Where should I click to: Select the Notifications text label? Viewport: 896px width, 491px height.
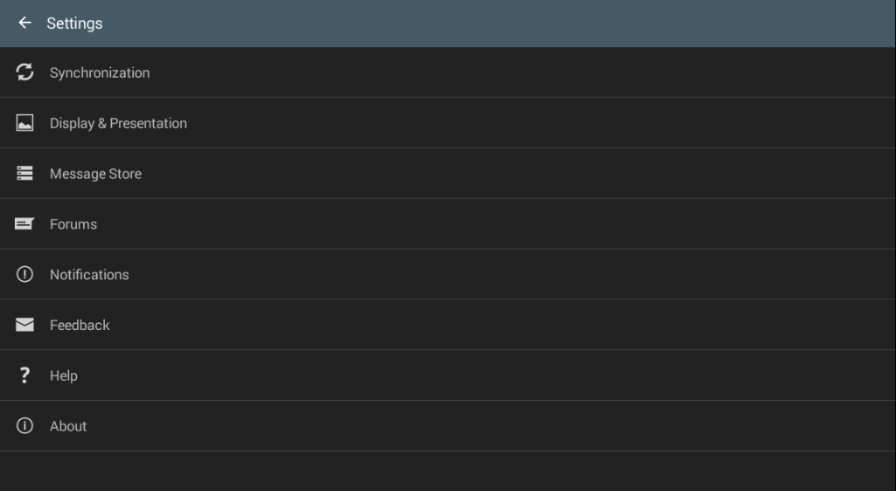point(89,275)
